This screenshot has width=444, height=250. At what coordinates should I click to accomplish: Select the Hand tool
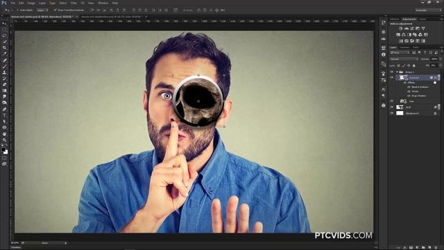[4, 133]
